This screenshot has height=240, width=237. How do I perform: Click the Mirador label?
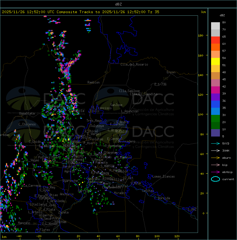[120, 193]
